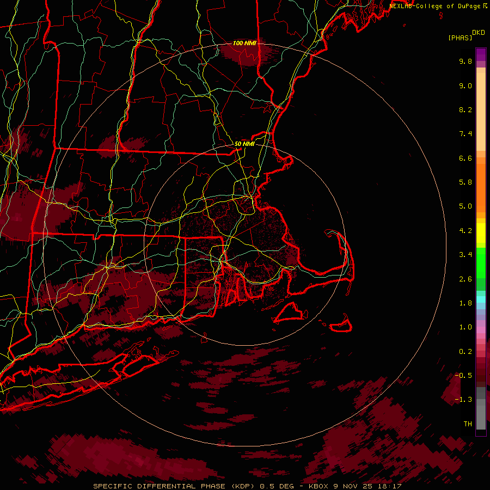
Task: Select the 3.4 value on the color scale
Action: coord(465,255)
